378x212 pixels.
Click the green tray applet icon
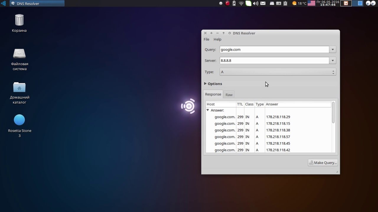[249, 4]
